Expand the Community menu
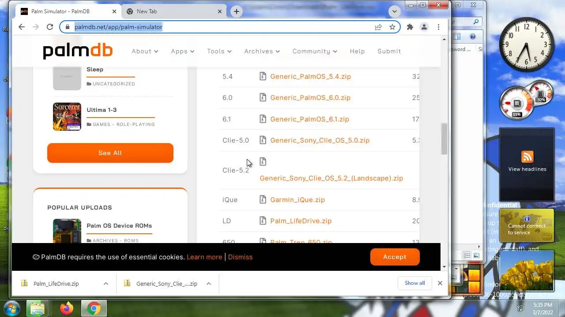This screenshot has width=565, height=317. (x=315, y=51)
